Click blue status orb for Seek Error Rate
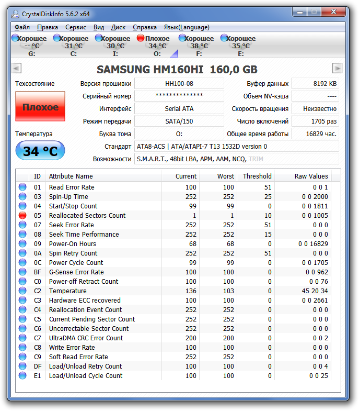Screen dimensions: 359x411 pos(22,225)
